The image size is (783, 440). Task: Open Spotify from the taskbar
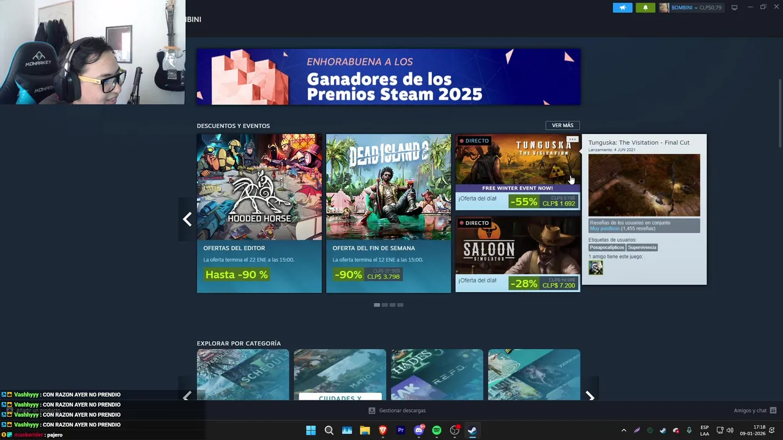tap(437, 430)
